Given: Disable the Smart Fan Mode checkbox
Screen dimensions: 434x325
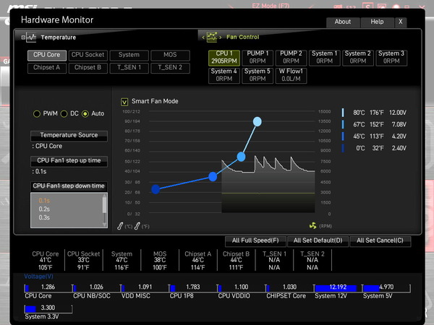Looking at the screenshot, I should [124, 102].
